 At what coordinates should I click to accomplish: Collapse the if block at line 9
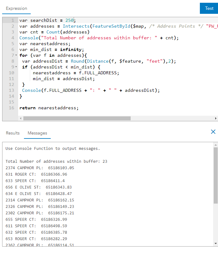click(16, 67)
